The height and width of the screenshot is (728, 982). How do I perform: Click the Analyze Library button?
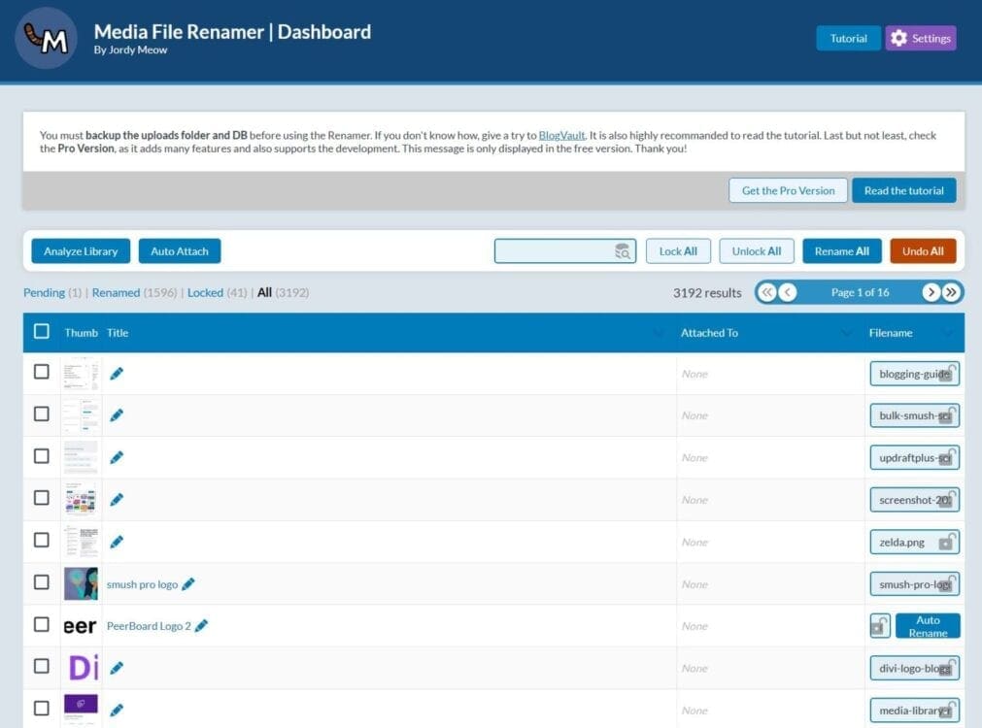coord(81,251)
